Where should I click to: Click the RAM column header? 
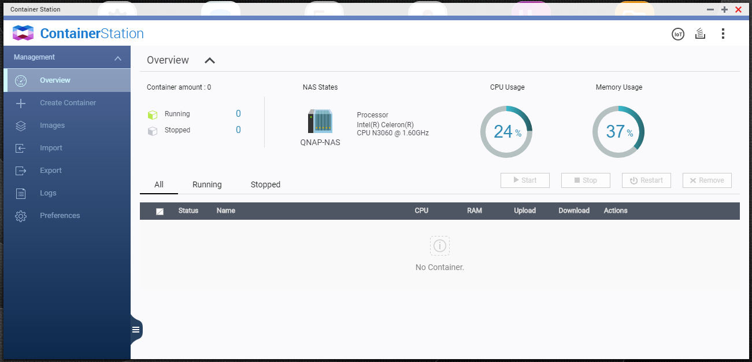pyautogui.click(x=475, y=210)
